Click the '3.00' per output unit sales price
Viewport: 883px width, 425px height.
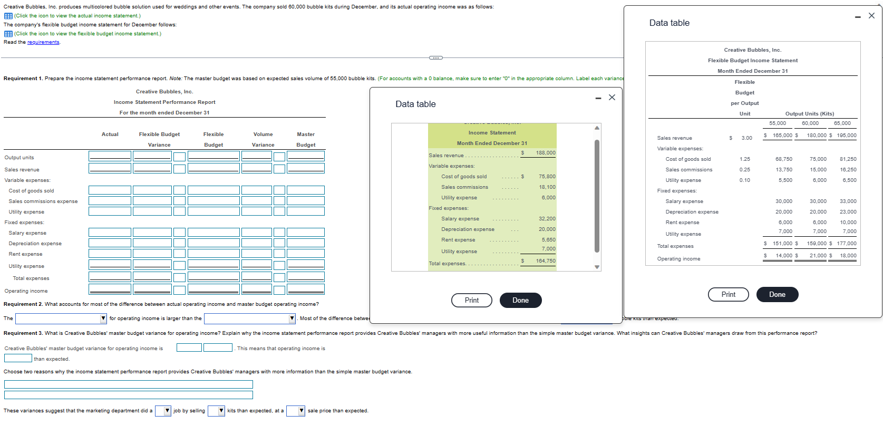click(747, 138)
